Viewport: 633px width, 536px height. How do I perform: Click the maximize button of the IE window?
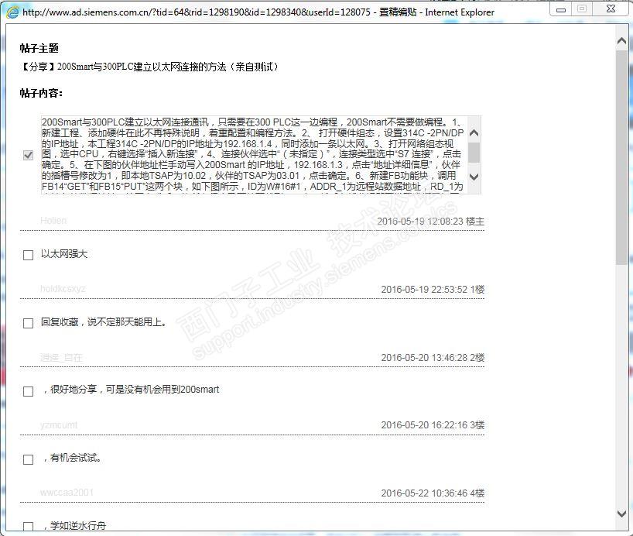(x=582, y=9)
